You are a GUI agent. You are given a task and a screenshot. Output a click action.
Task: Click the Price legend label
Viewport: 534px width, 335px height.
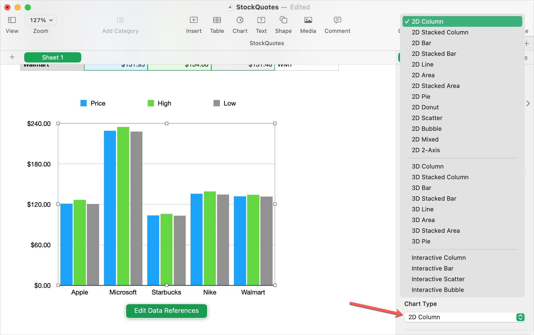point(98,103)
